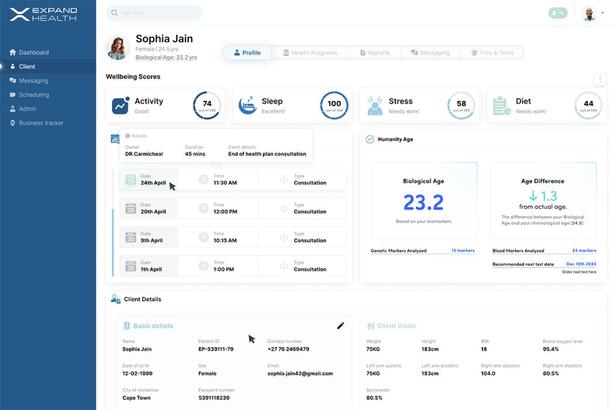Image resolution: width=616 pixels, height=410 pixels.
Task: Switch to the Health Programs tab
Action: (x=310, y=53)
